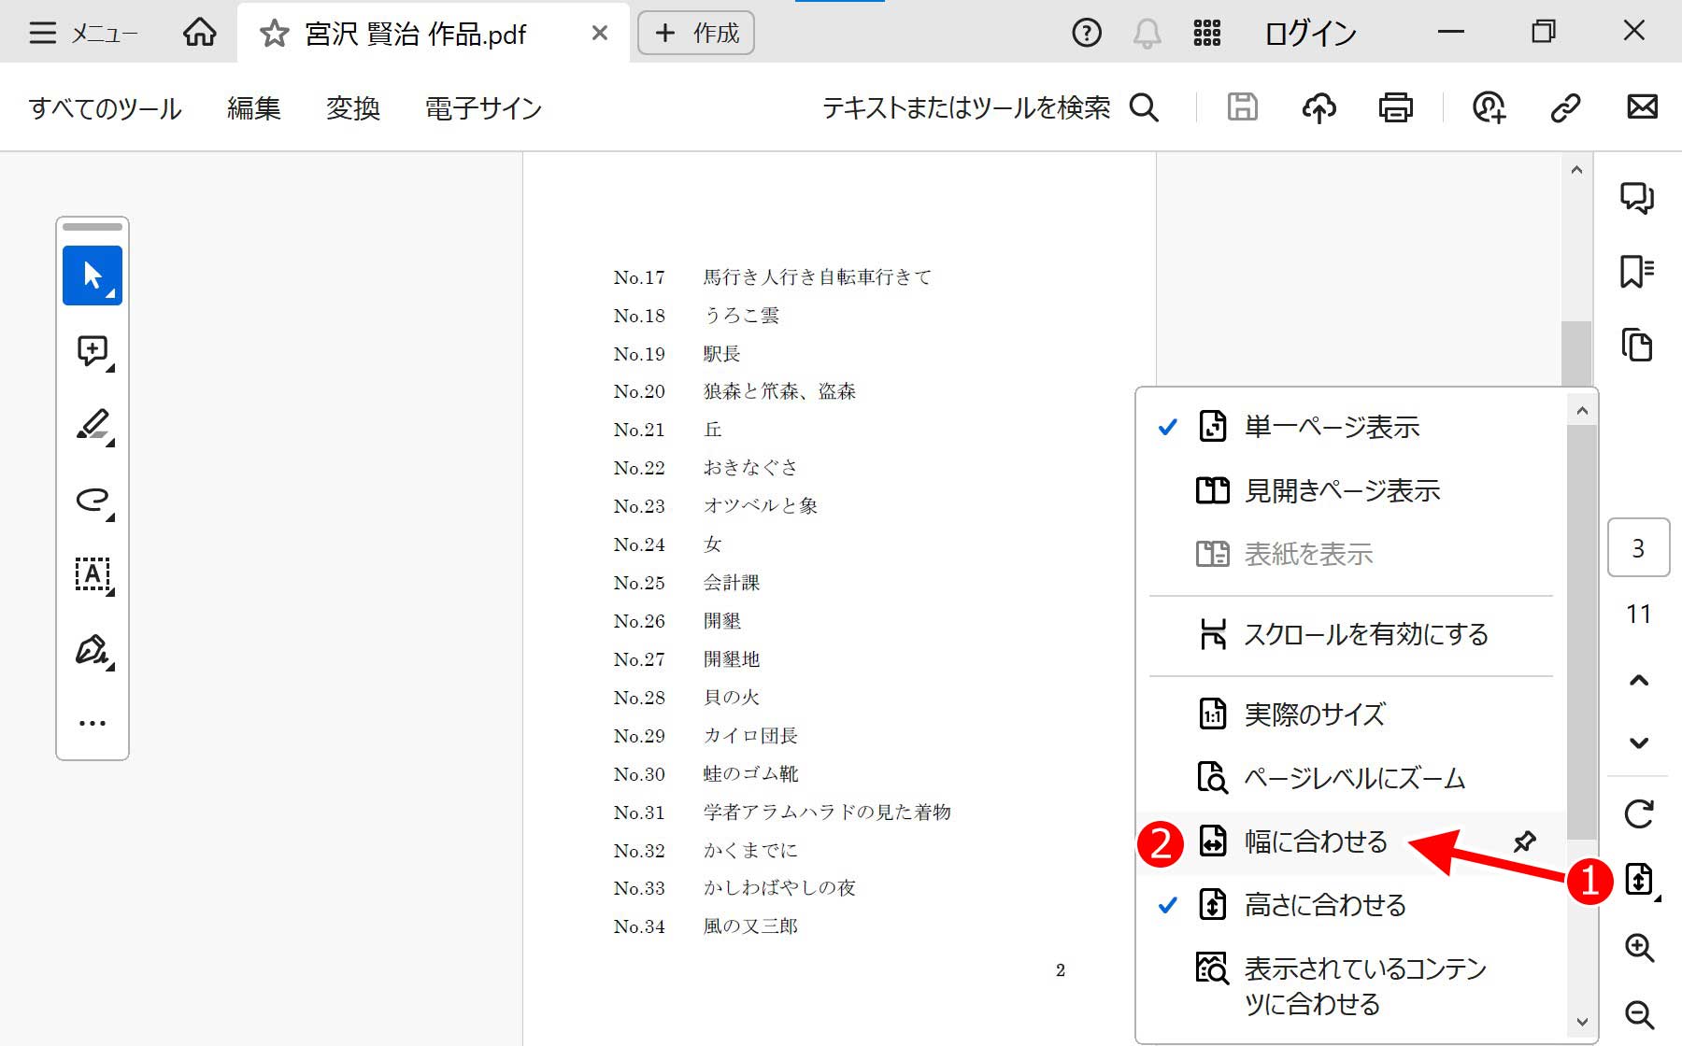Open the 編集 menu

pyautogui.click(x=253, y=108)
